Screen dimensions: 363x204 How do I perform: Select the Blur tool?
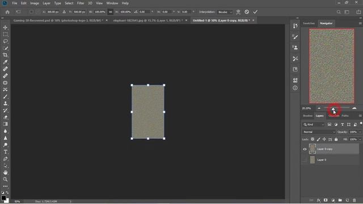pos(5,131)
